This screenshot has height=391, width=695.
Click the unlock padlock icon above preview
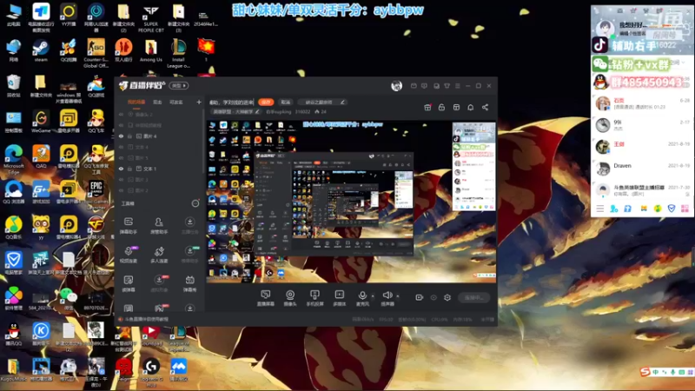441,107
